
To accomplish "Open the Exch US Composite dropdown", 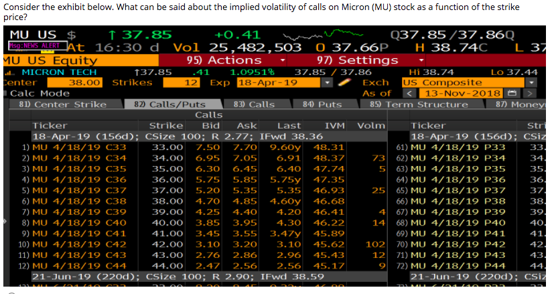I will 531,82.
